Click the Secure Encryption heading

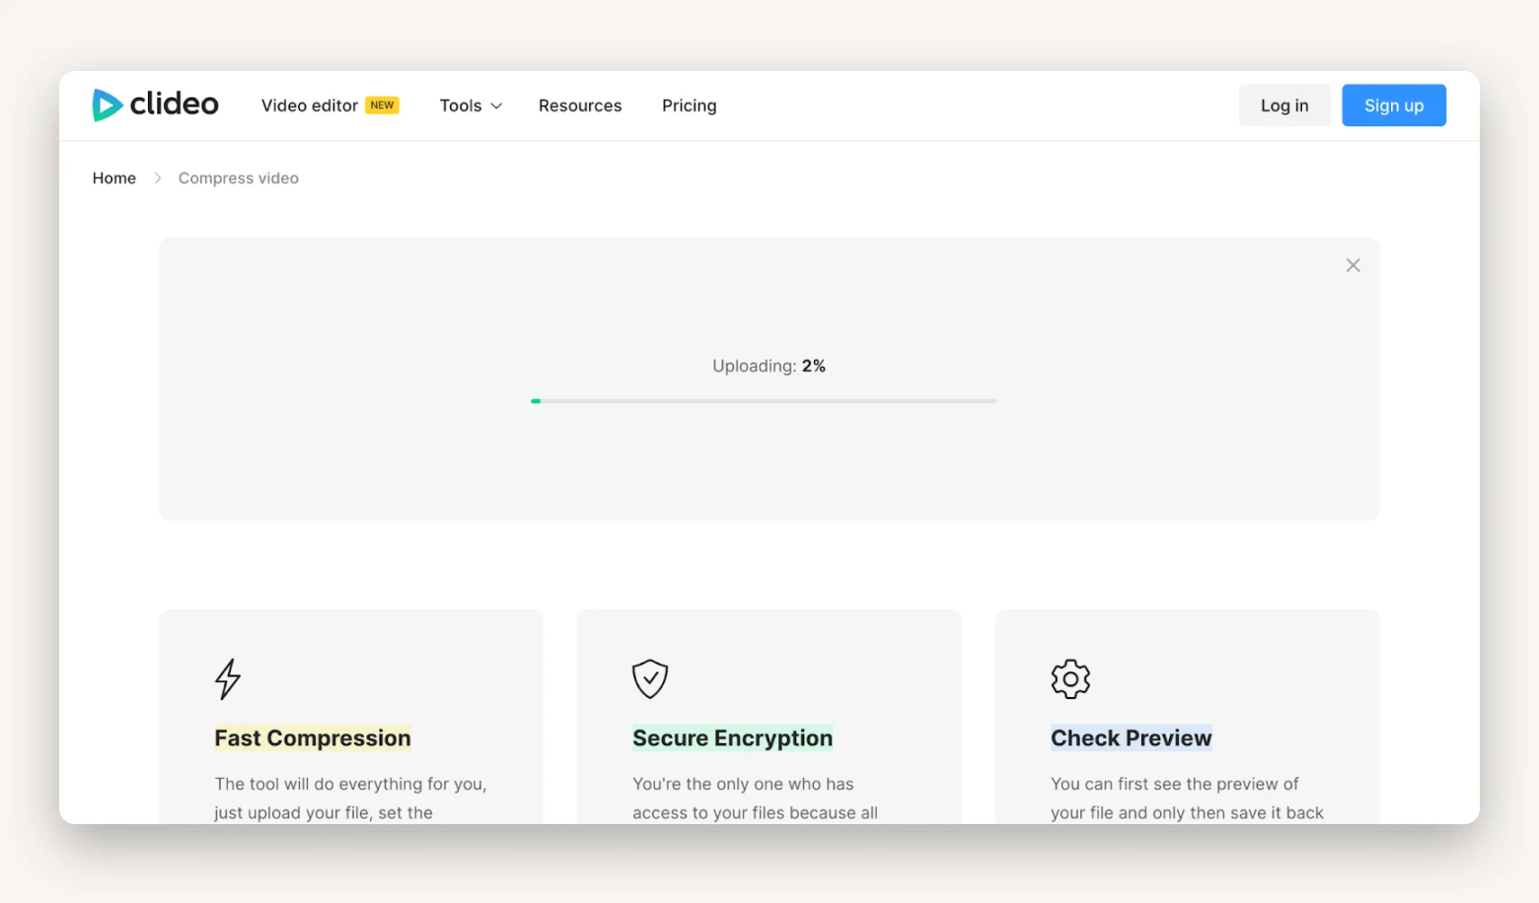pyautogui.click(x=732, y=738)
